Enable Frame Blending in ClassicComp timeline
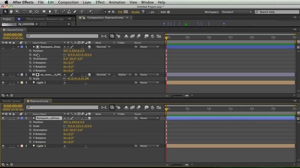Screen dimensions: 300x168 click(x=132, y=36)
